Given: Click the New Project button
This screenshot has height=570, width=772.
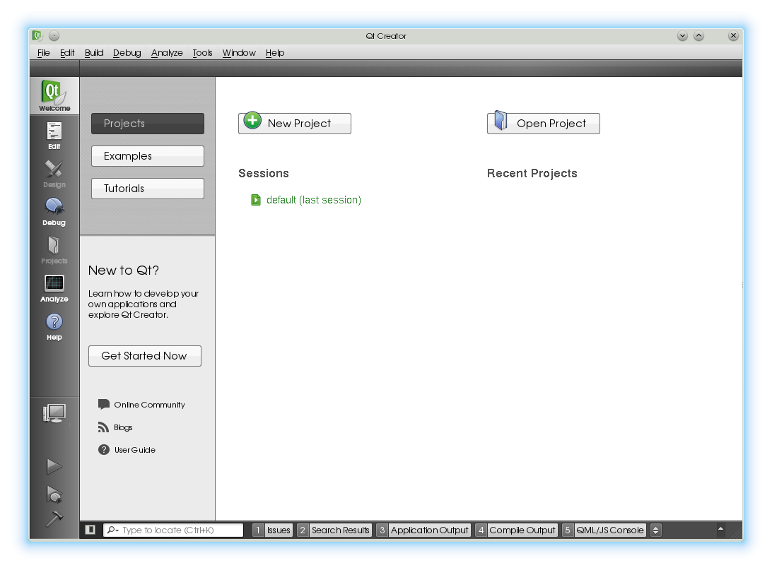Looking at the screenshot, I should tap(294, 124).
